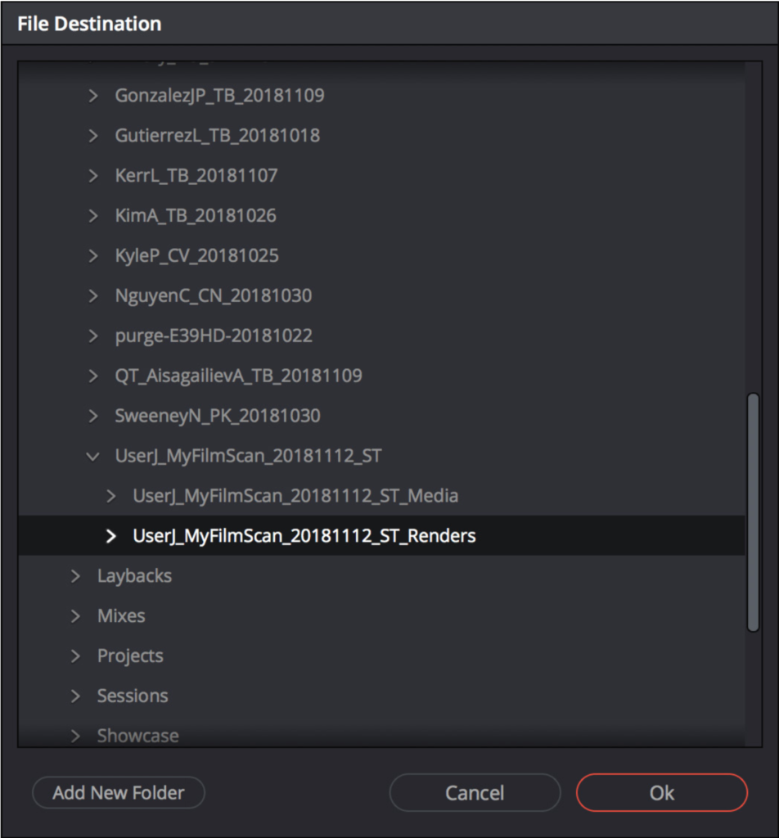Expand the UserJ_MyFilmScan_20181112_ST_Media subfolder arrow
Image resolution: width=779 pixels, height=838 pixels.
(110, 496)
